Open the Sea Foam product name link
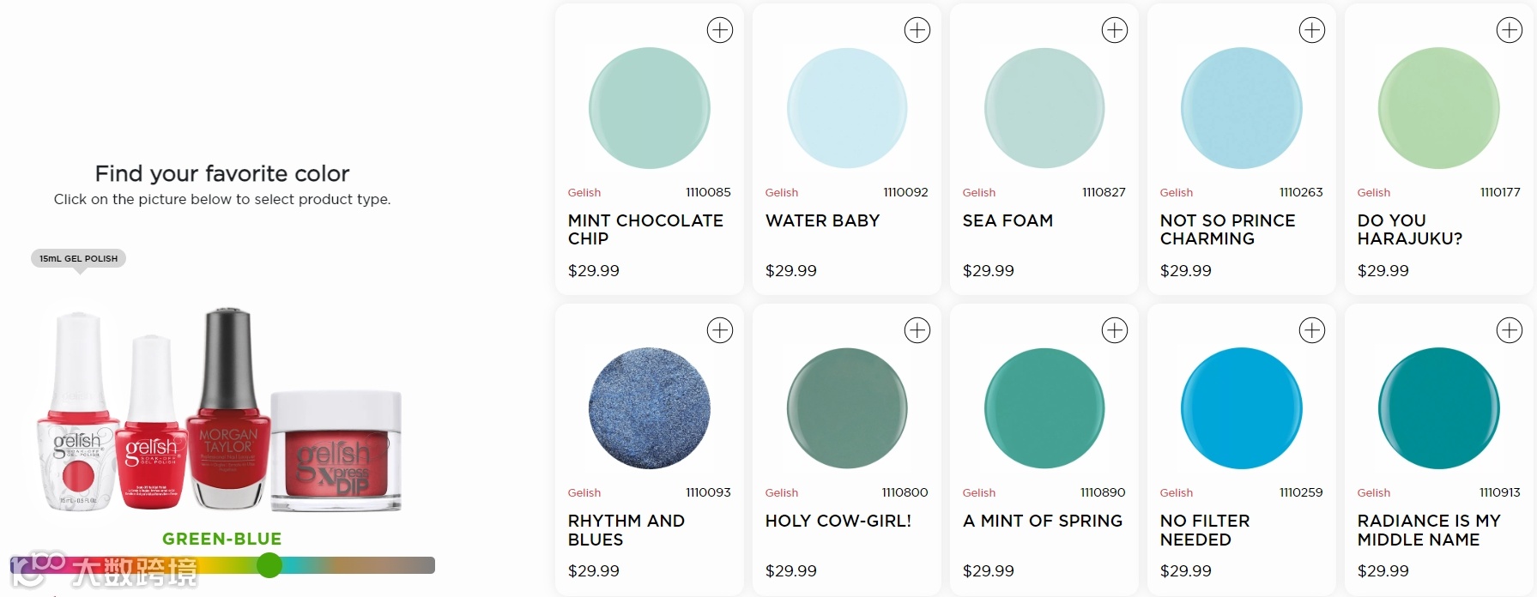The width and height of the screenshot is (1537, 597). click(x=1008, y=220)
